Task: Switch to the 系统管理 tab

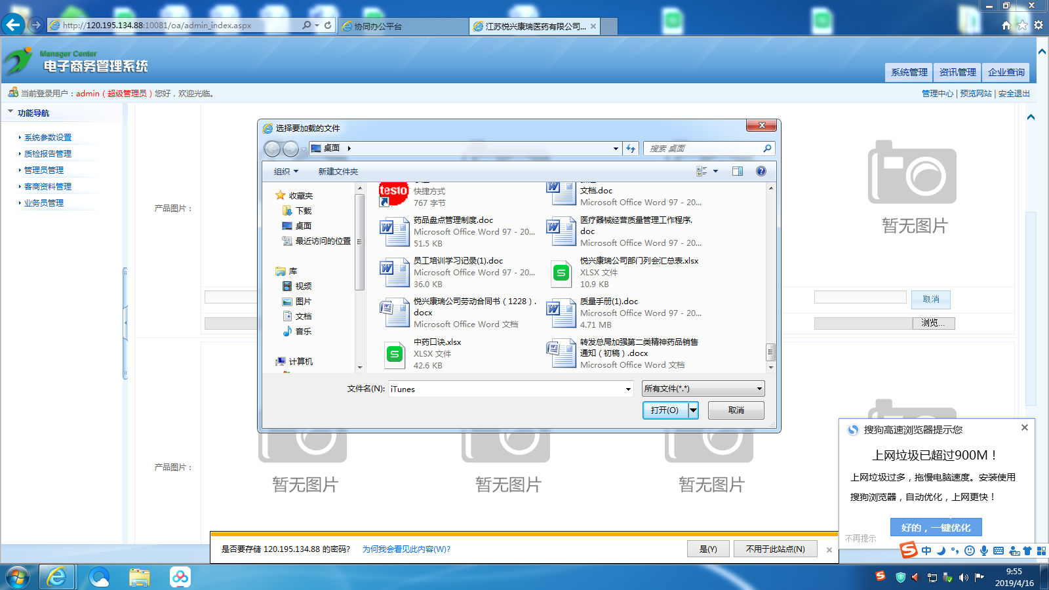Action: pos(909,72)
